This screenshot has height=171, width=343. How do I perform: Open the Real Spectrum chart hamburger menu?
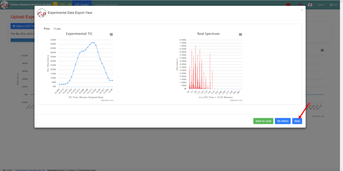240,34
